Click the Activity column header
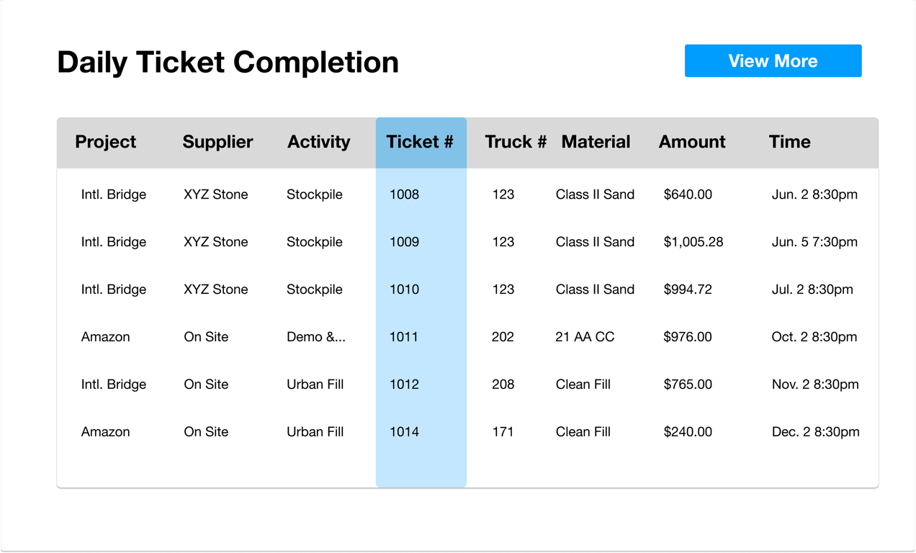The height and width of the screenshot is (553, 916). pos(318,142)
